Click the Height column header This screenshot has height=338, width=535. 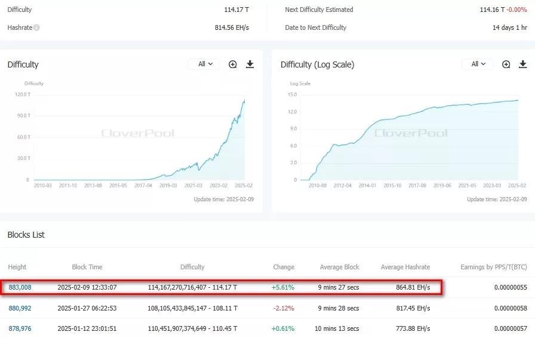17,267
